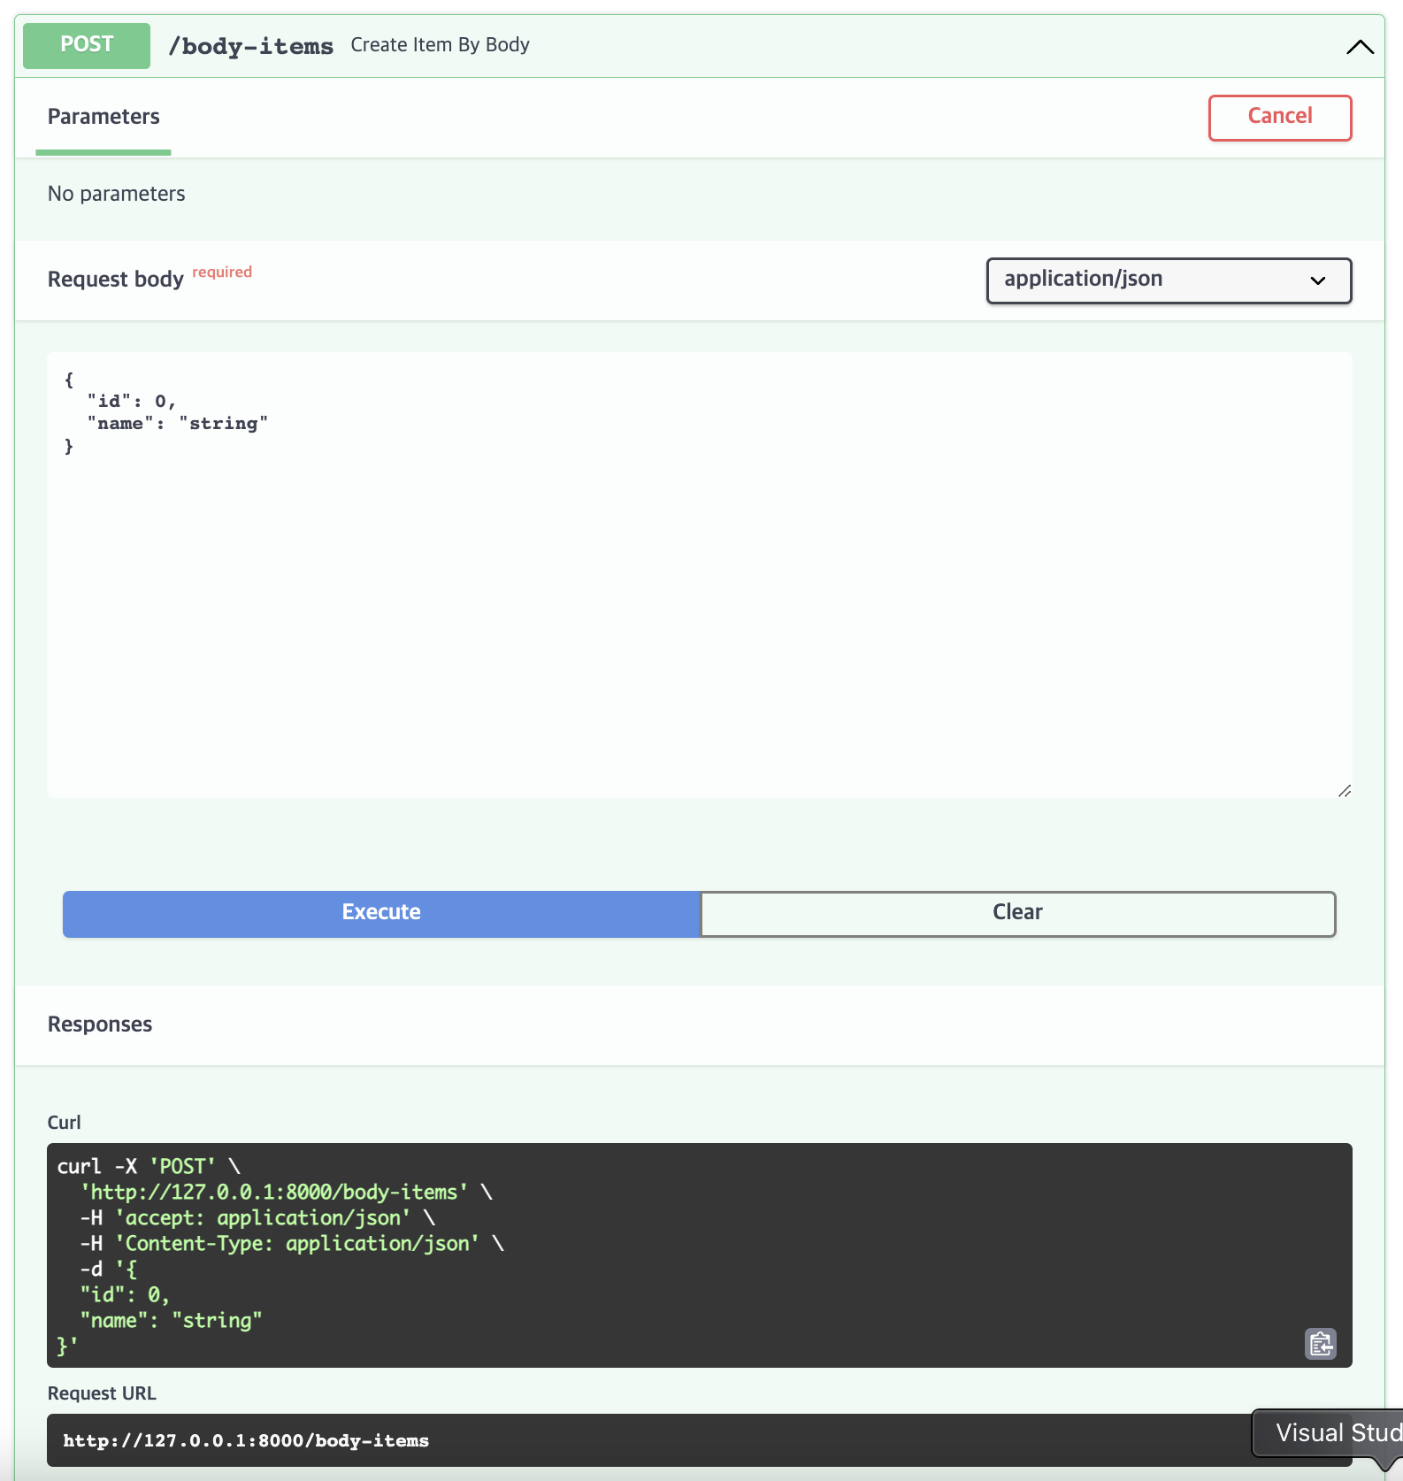Viewport: 1403px width, 1481px height.
Task: Copy the curl command to clipboard
Action: (1321, 1344)
